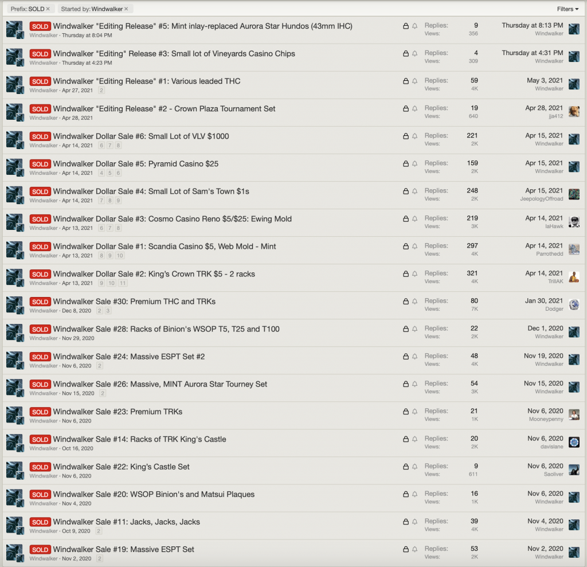The height and width of the screenshot is (567, 587).
Task: Click lock icon on Premium TRKs Sale #23
Action: 406,412
